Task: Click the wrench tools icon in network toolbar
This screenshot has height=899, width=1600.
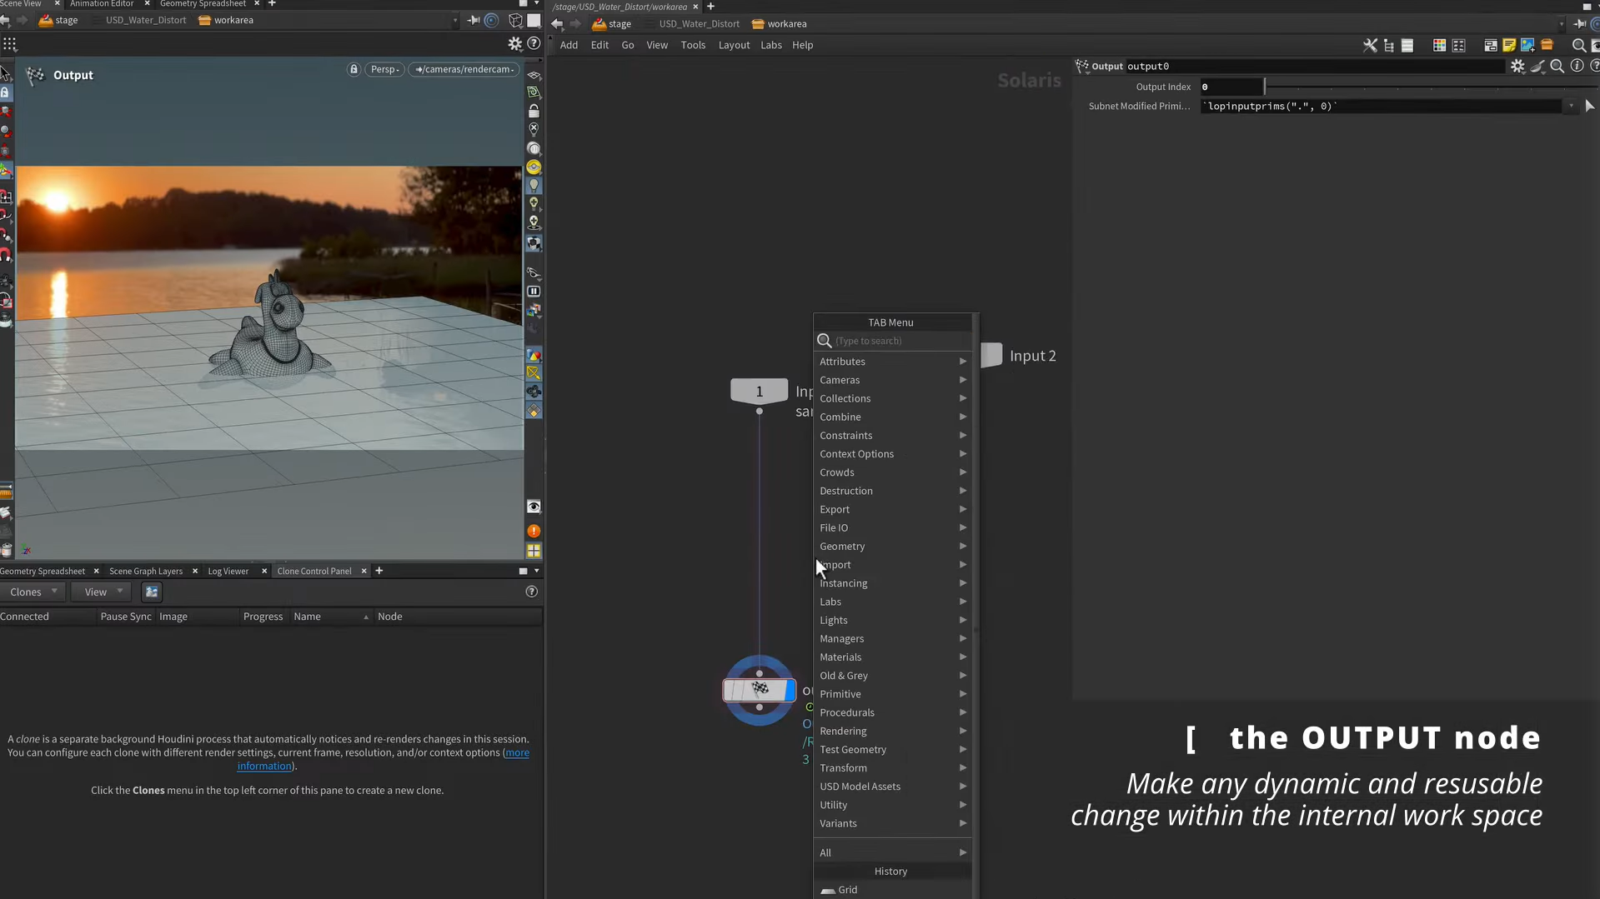Action: (x=1370, y=46)
